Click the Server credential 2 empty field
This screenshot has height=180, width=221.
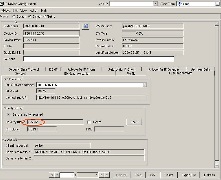89,158
